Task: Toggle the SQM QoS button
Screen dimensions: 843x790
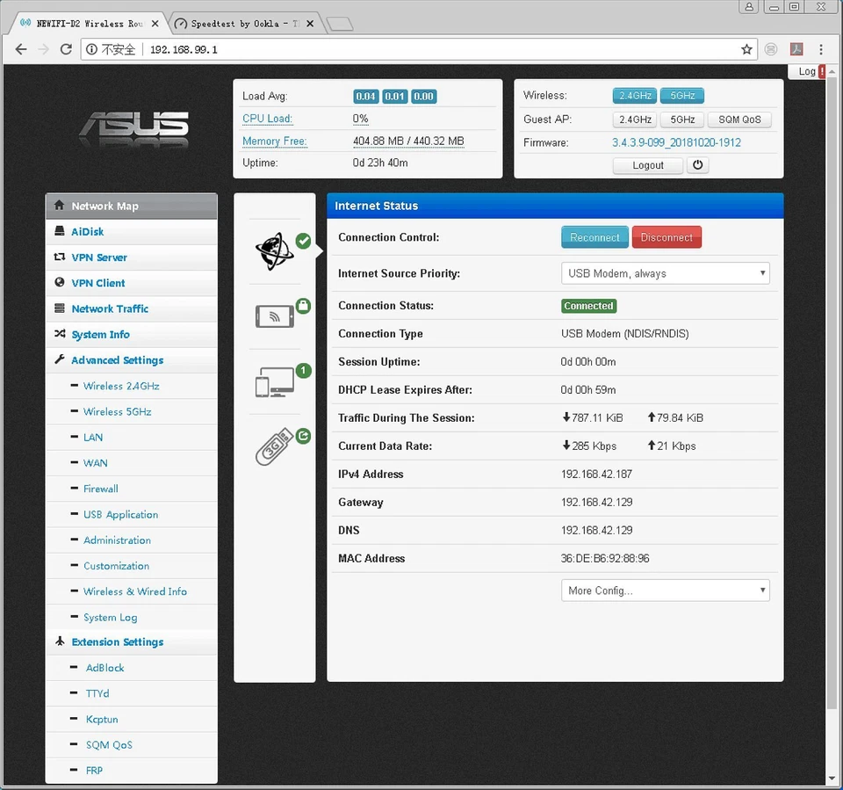Action: coord(739,120)
